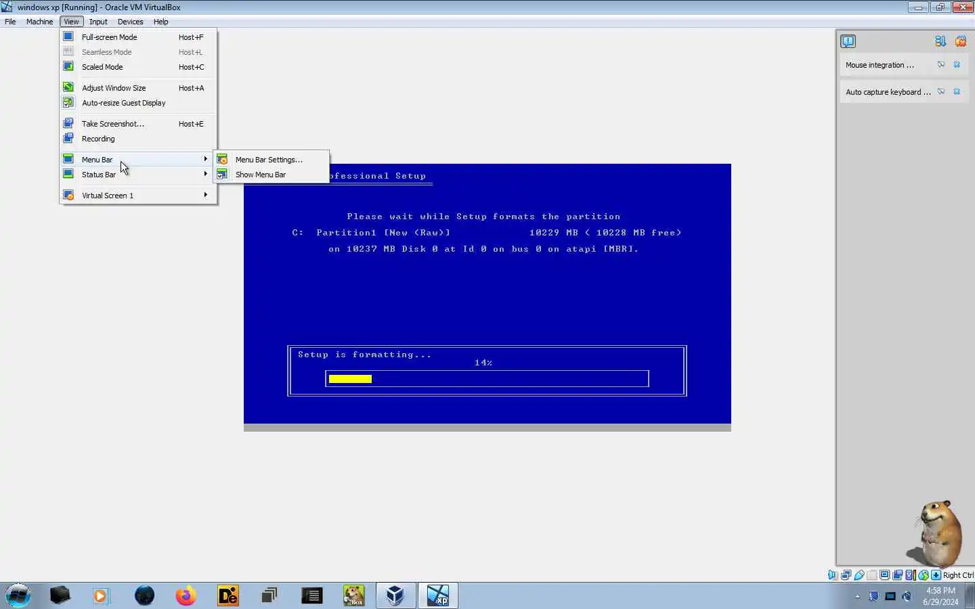Screen dimensions: 975x609
Task: Click the delete all notifications icon
Action: [x=960, y=41]
